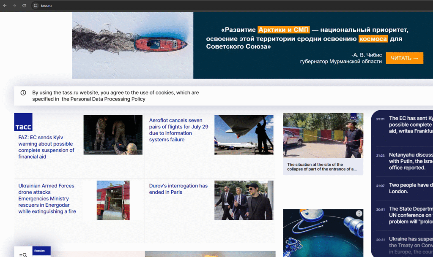
Task: Open red fire truck photo thumbnail
Action: coord(113,200)
